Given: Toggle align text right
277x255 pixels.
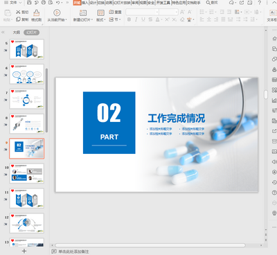Looking at the screenshot, I should pos(216,19).
